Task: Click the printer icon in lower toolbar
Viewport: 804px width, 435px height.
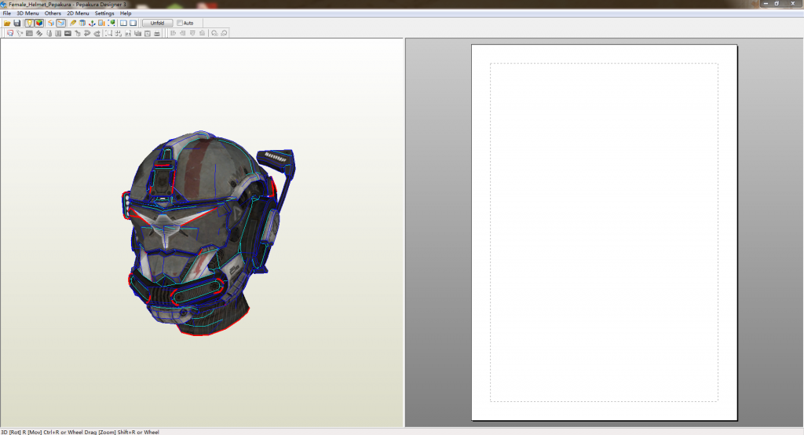Action: coord(157,33)
